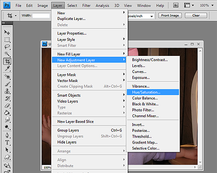Select the Horizontal Type tool
217x173 pixels.
pos(7,142)
